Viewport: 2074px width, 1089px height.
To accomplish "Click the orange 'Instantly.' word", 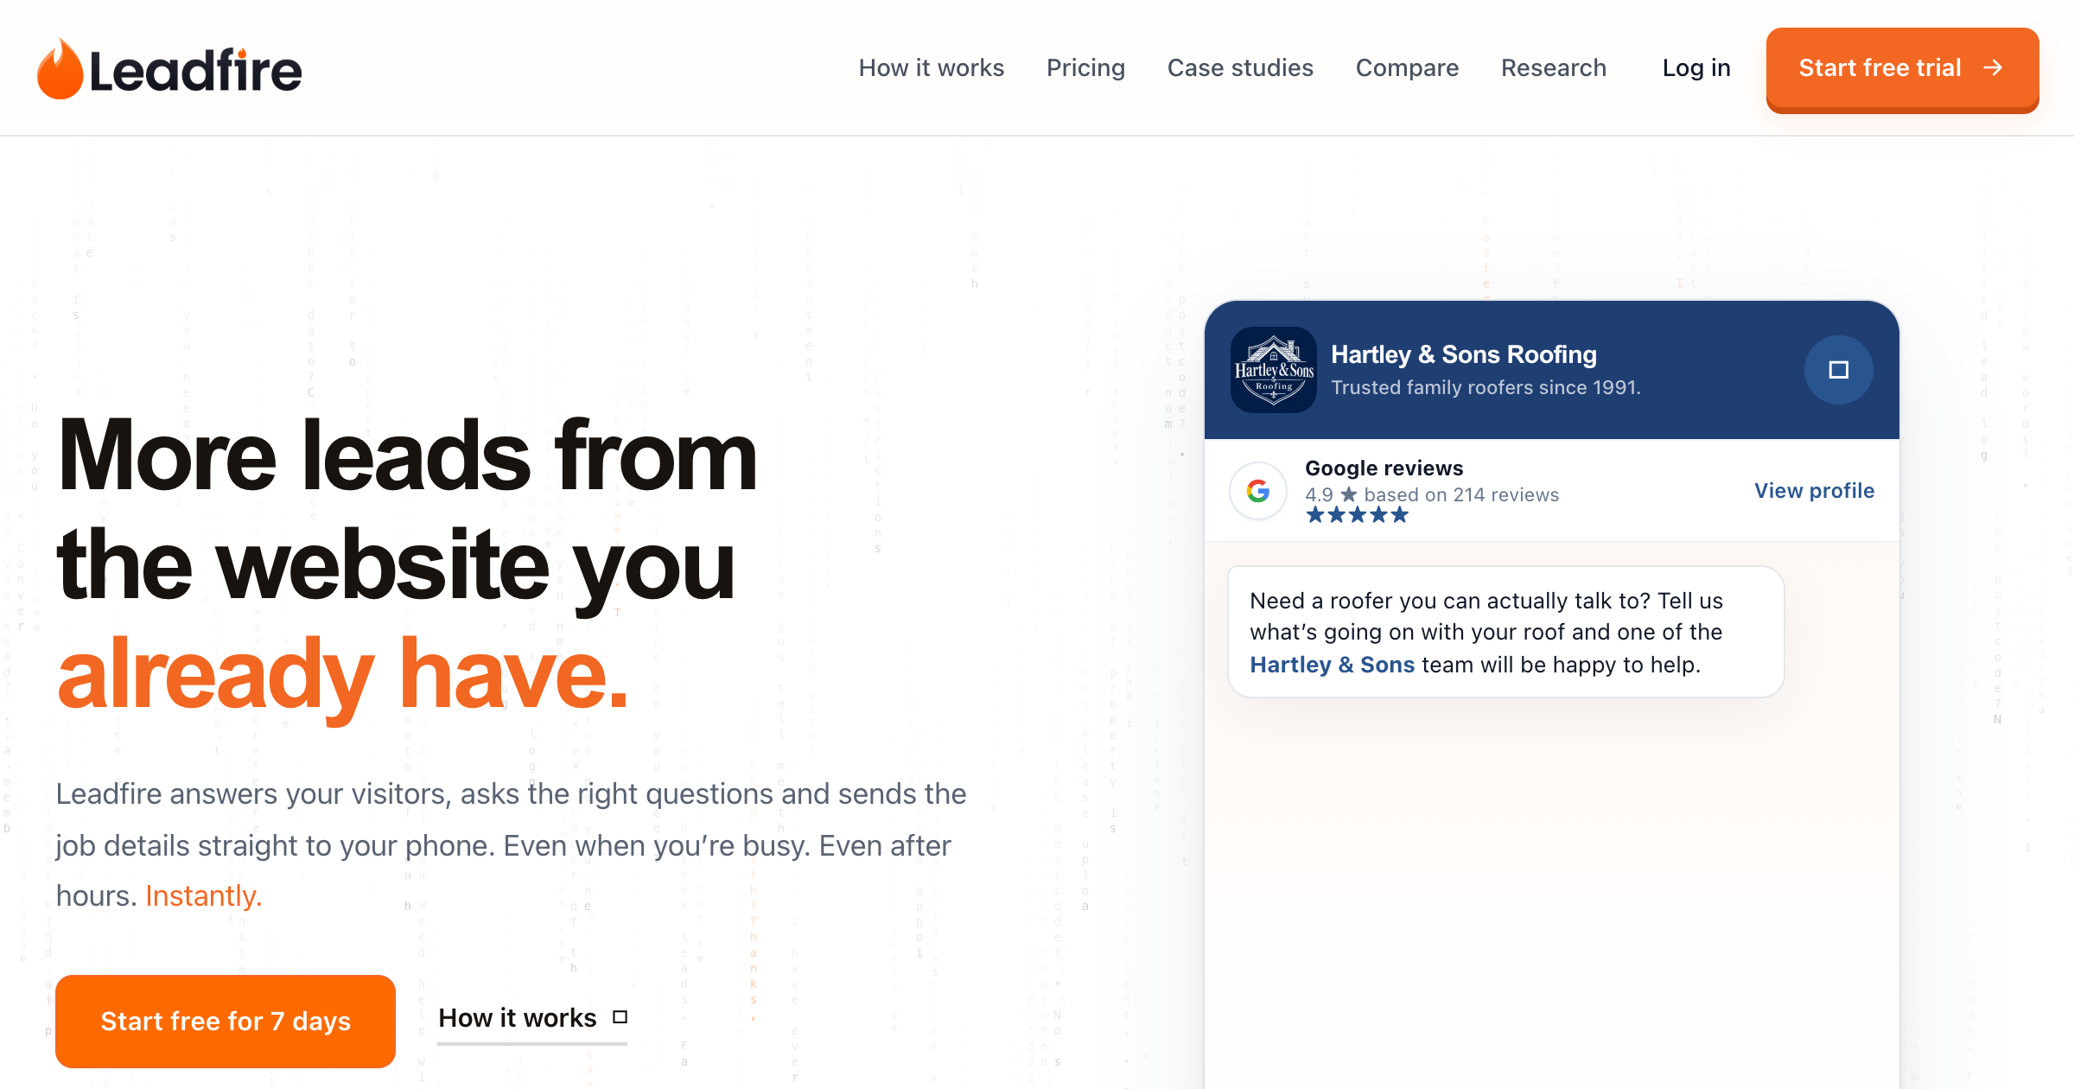I will [203, 896].
